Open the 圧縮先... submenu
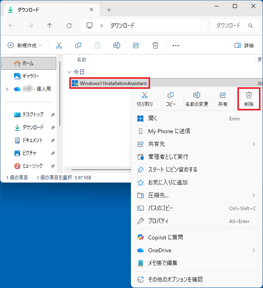 click(x=197, y=195)
